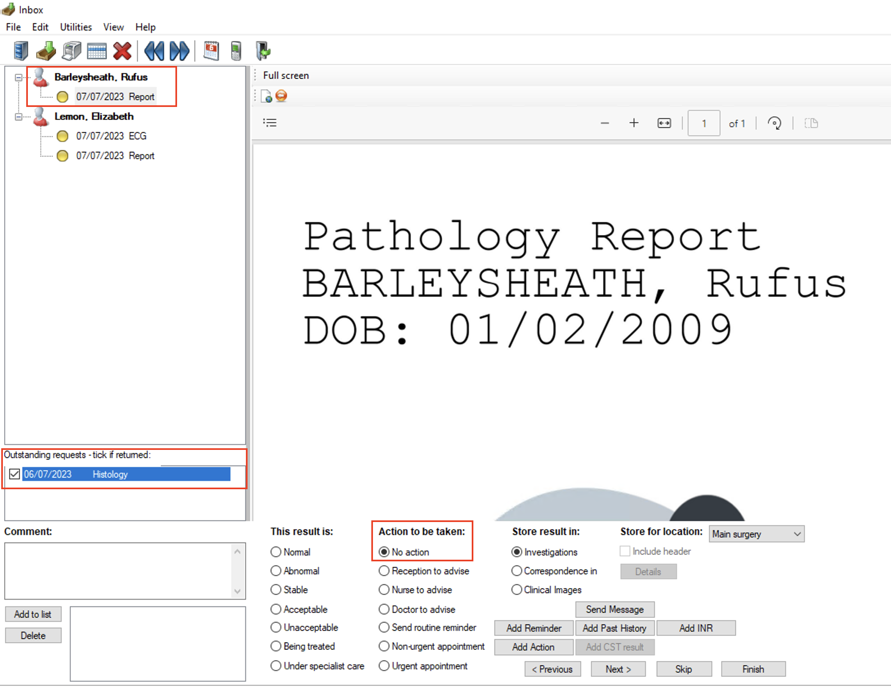Screen dimensions: 891x690
Task: Click the Lemon, Elizabeth patient icon
Action: [41, 117]
